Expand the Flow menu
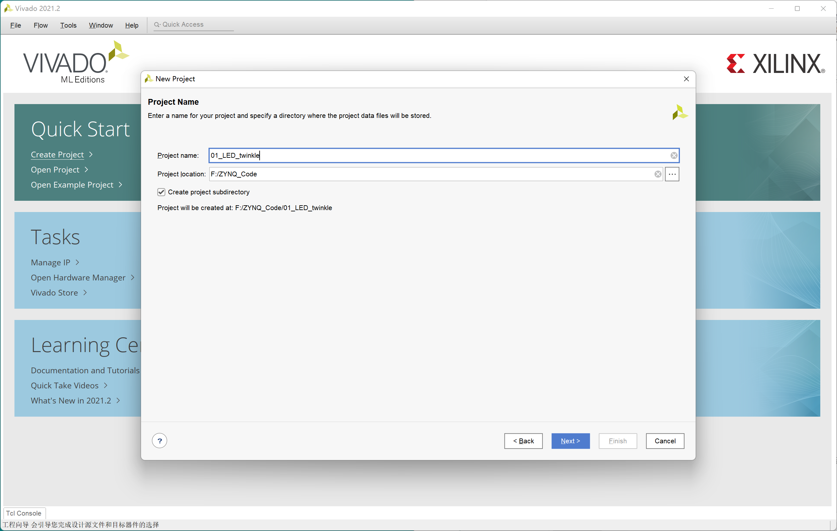This screenshot has height=531, width=837. [x=41, y=25]
